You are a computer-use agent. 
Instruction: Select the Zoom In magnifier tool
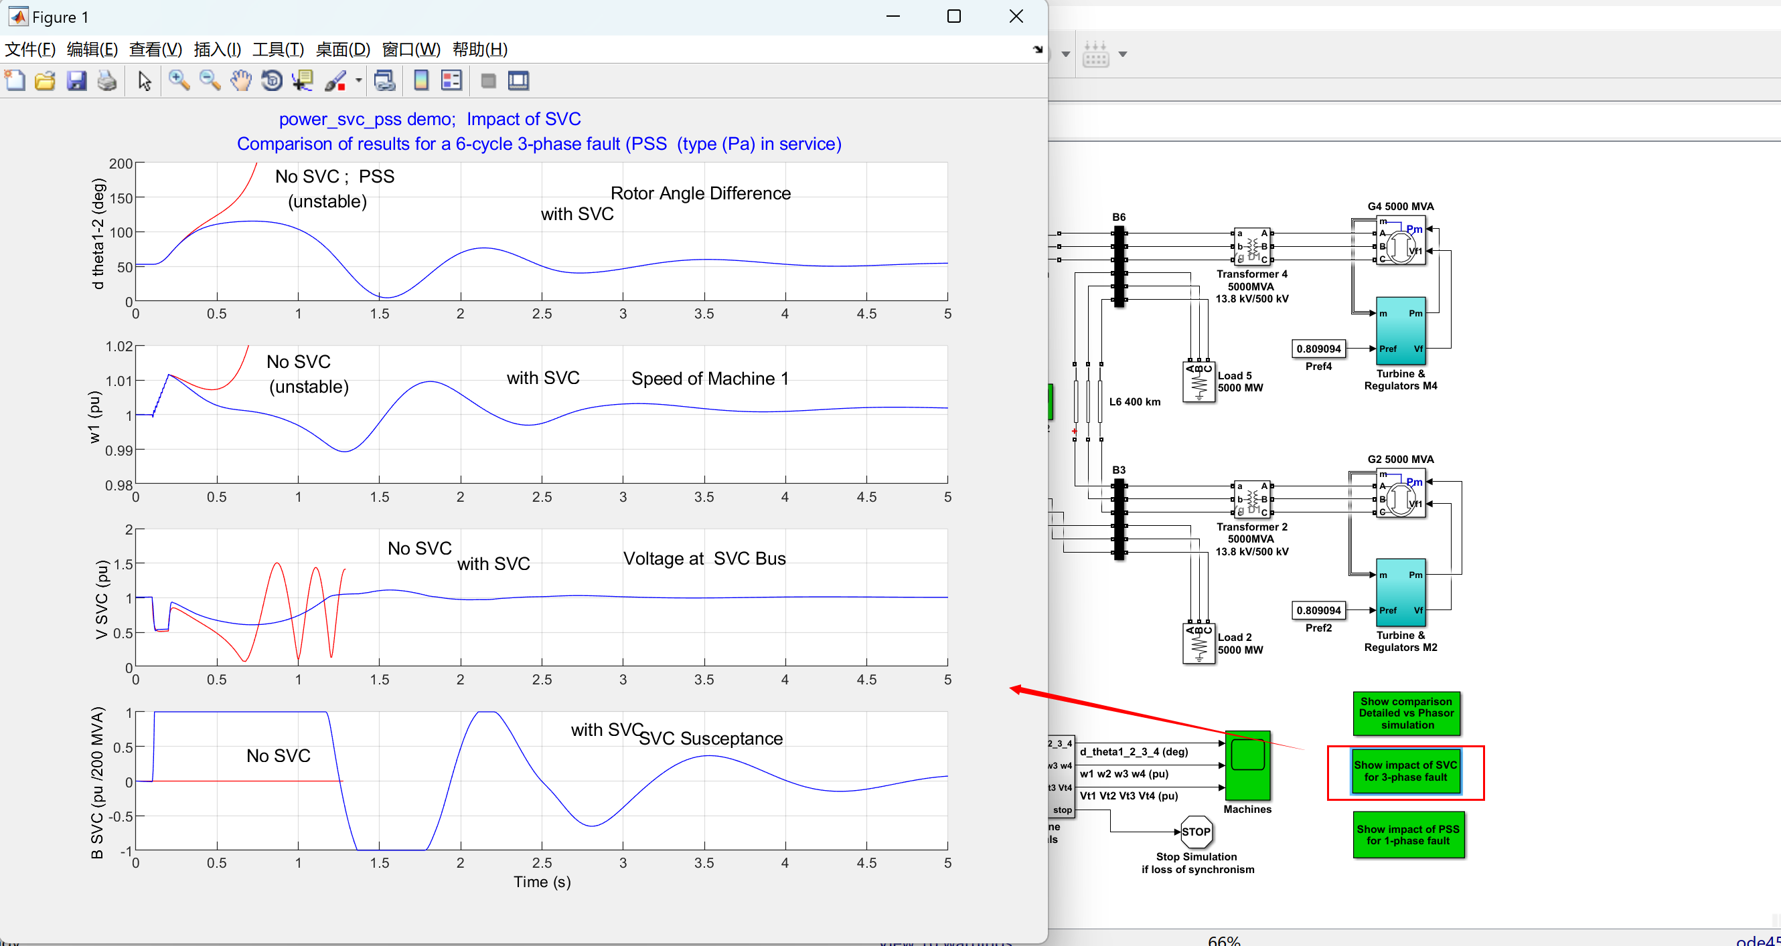click(x=179, y=81)
